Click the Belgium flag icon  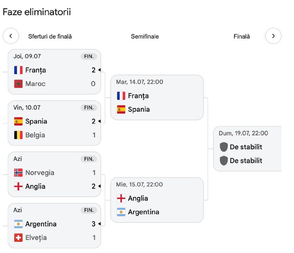click(18, 135)
